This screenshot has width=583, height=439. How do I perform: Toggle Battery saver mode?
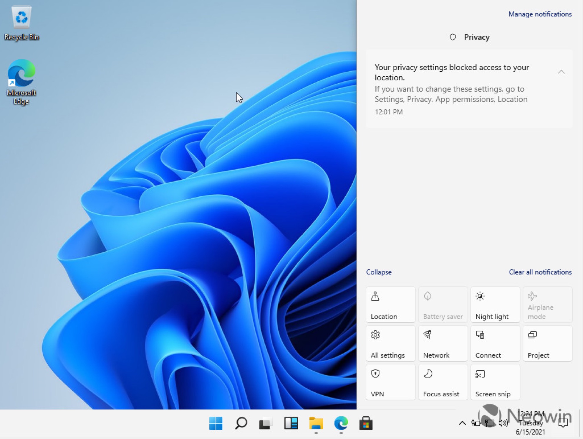click(443, 304)
